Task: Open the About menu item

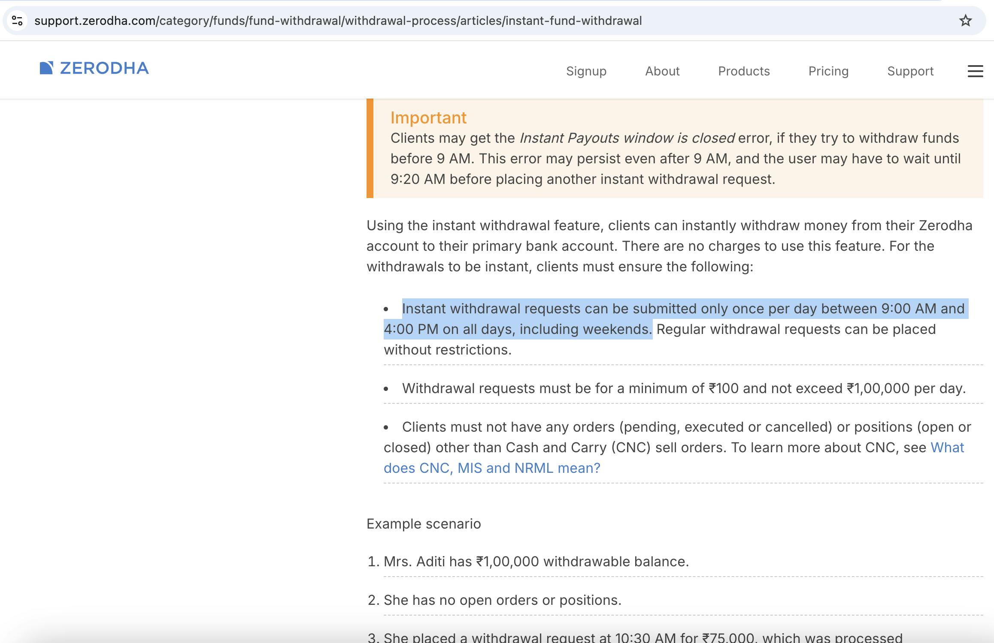Action: pyautogui.click(x=662, y=71)
